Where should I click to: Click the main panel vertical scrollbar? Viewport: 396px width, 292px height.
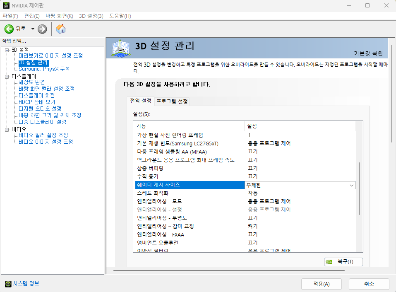(x=392, y=94)
